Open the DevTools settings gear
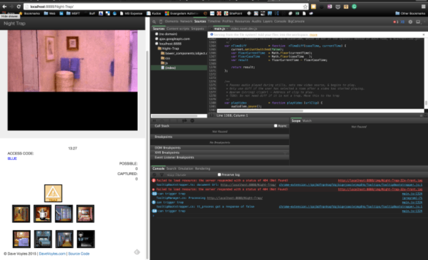Viewport: 428px width, 260px height. coord(410,21)
